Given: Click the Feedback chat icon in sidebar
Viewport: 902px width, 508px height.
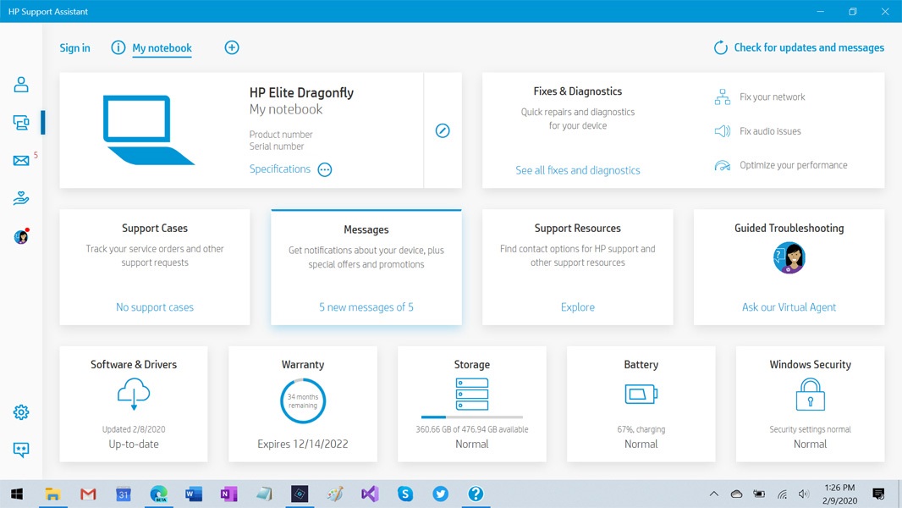Looking at the screenshot, I should tap(21, 450).
